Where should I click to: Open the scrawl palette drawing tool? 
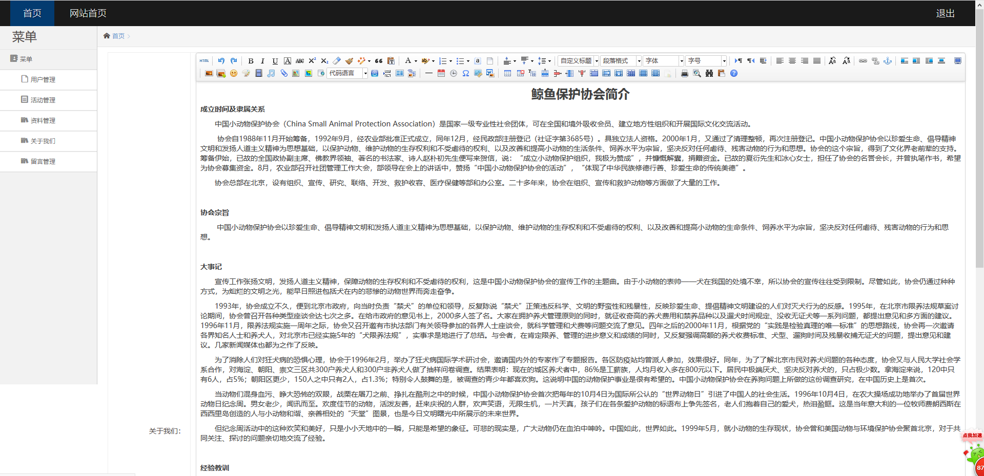[246, 73]
